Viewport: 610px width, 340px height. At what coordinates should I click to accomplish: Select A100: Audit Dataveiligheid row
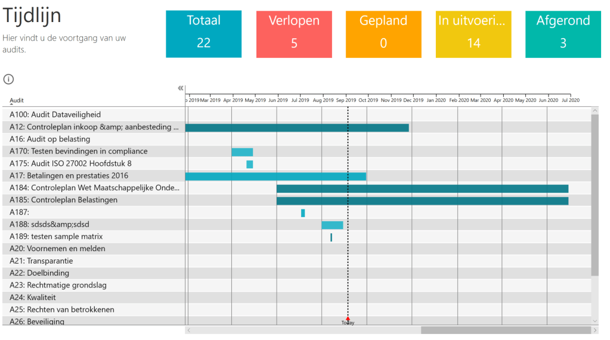(55, 115)
